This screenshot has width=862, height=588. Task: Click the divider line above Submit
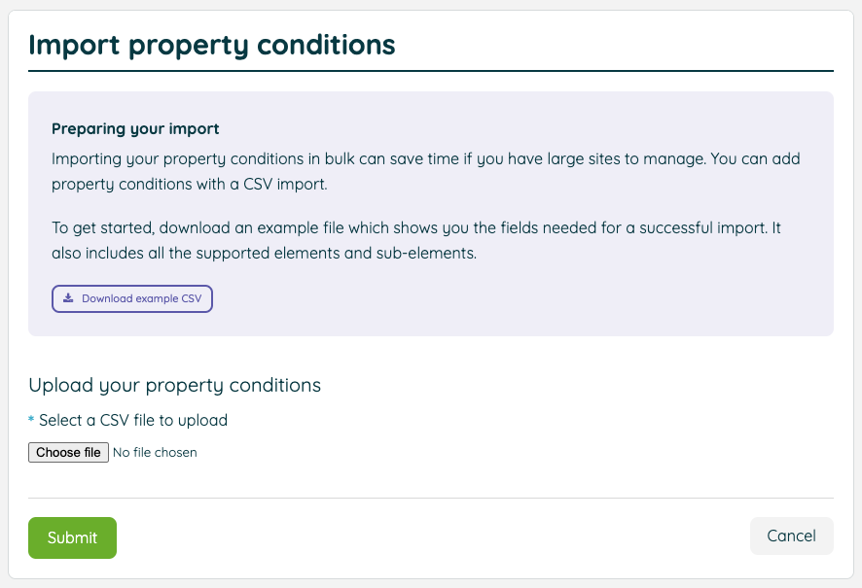click(x=431, y=499)
